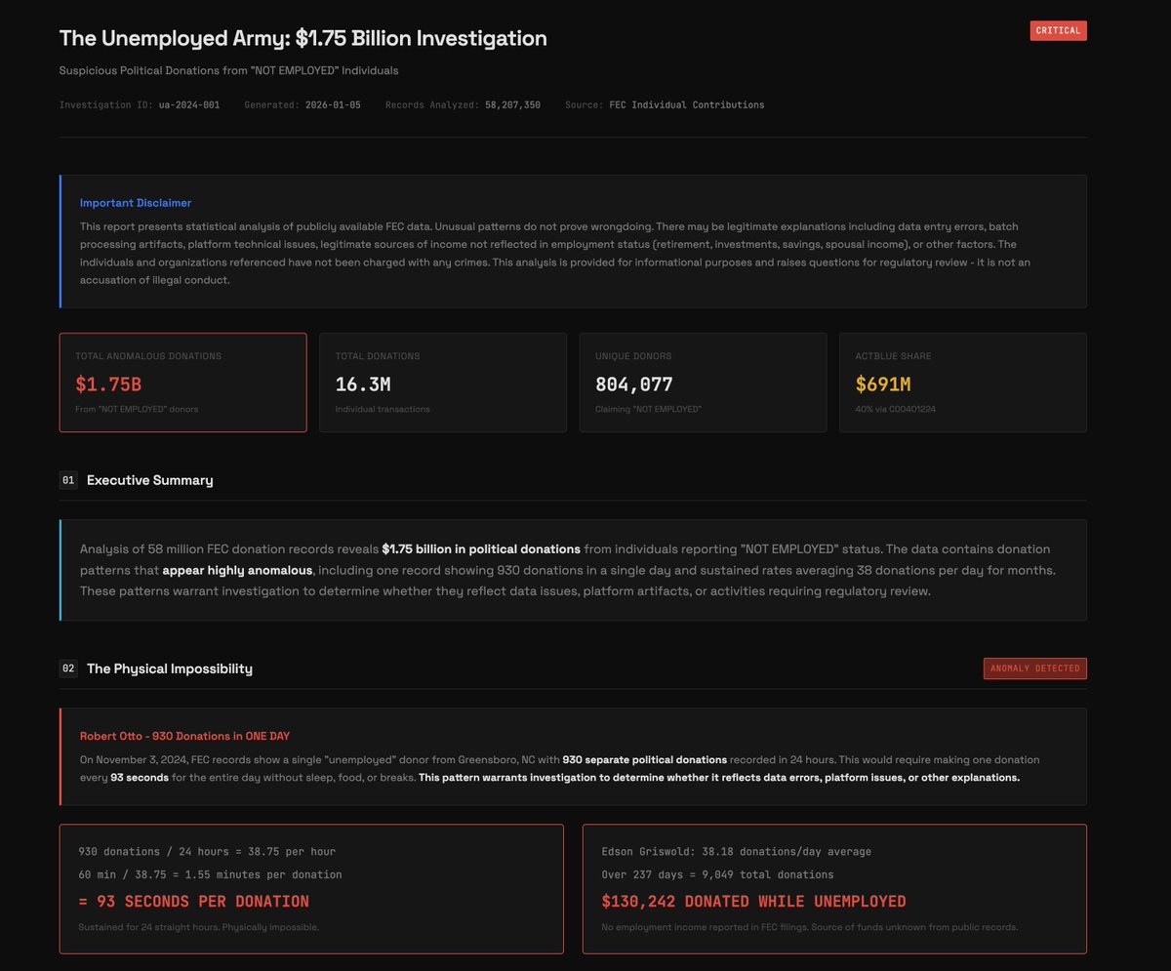
Task: Click bold 'appear highly anomalous' text
Action: (x=237, y=570)
